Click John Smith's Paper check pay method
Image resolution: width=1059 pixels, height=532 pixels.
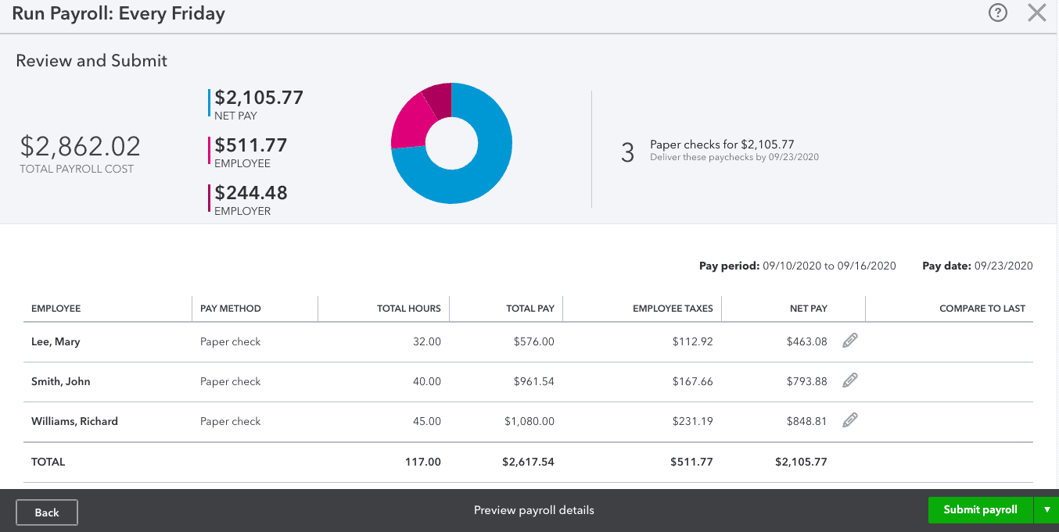pyautogui.click(x=231, y=381)
